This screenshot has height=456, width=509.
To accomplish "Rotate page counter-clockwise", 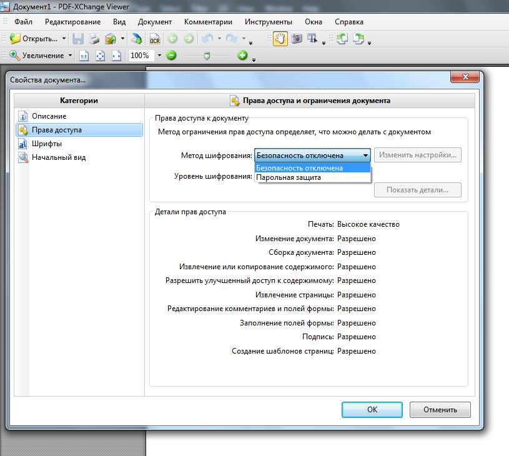I will 342,39.
